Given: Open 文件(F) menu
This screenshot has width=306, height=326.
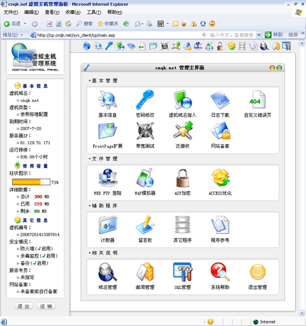Looking at the screenshot, I should [x=11, y=12].
